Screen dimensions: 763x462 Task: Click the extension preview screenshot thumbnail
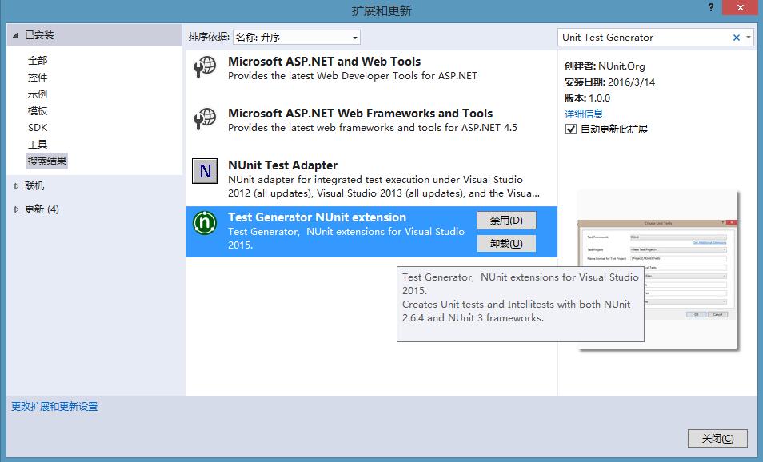pyautogui.click(x=657, y=271)
